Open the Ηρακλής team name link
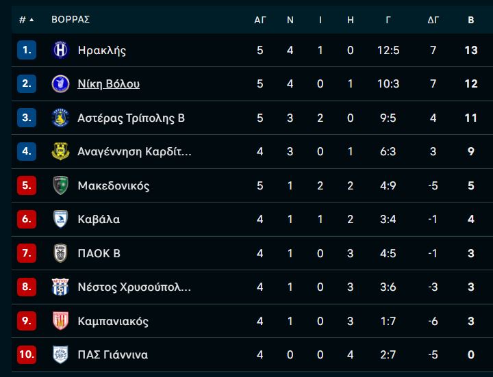This screenshot has width=493, height=377. click(x=102, y=50)
